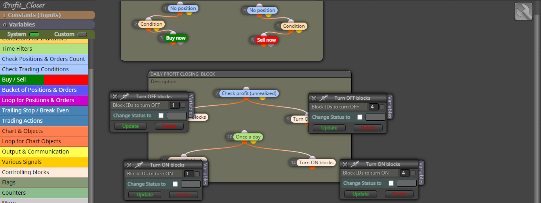Open the Chart & Objects category
Viewport: 541px width, 203px height.
[x=44, y=131]
